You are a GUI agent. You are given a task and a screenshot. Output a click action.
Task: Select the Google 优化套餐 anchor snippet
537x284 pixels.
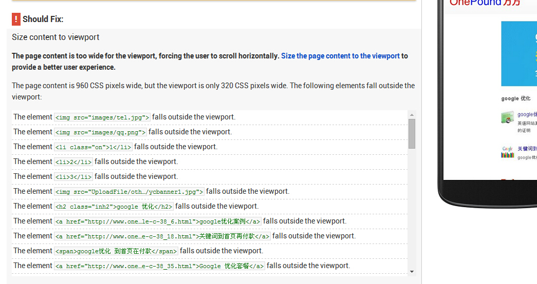(x=159, y=266)
